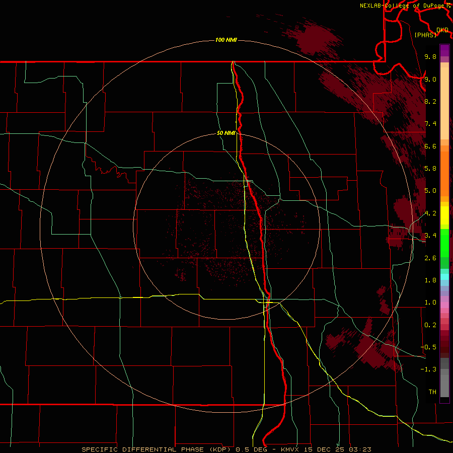The image size is (453, 453).
Task: Click the 3.4 scale value
Action: [x=430, y=236]
